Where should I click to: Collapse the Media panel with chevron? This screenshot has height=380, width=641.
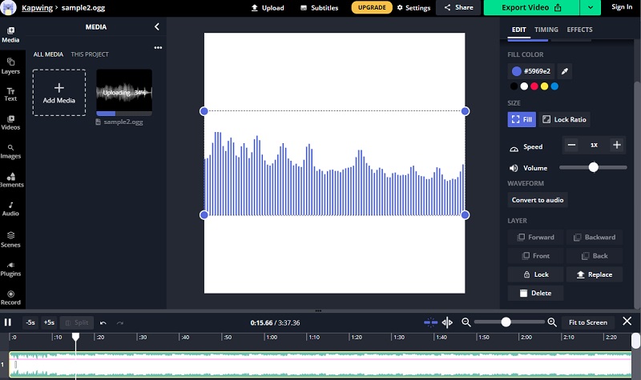tap(157, 26)
